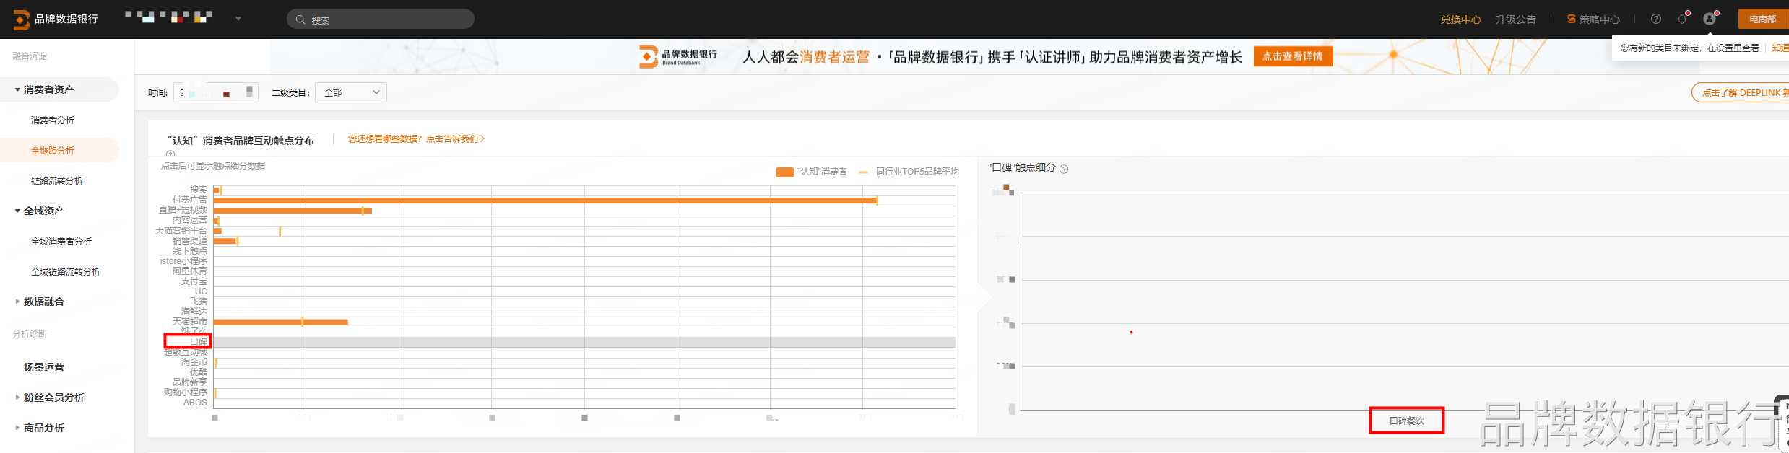Select 全链路分析 in the sidebar
Screen dimensions: 1789x453
(x=53, y=151)
